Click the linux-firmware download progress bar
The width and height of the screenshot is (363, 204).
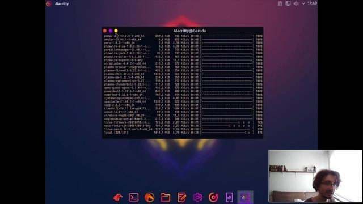coord(227,122)
